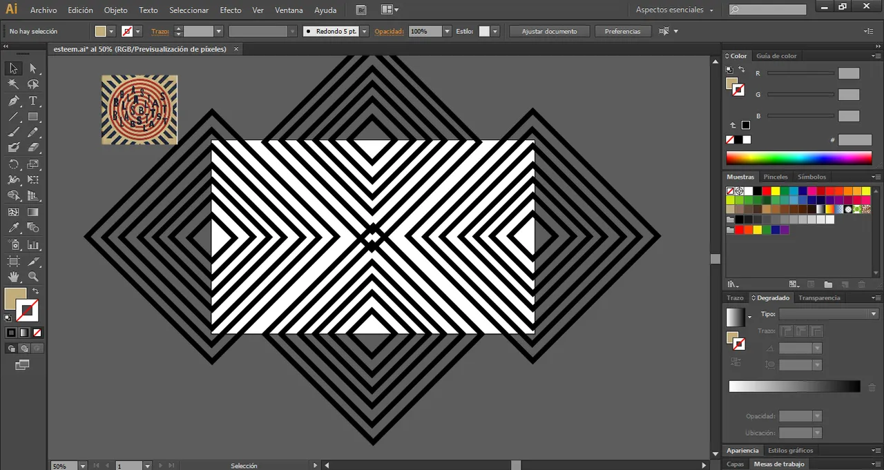Screen dimensions: 884x470
Task: Enable Draw Behind mode
Action: click(x=24, y=349)
